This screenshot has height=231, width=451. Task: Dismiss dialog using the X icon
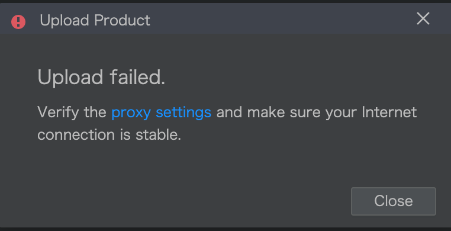coord(423,19)
